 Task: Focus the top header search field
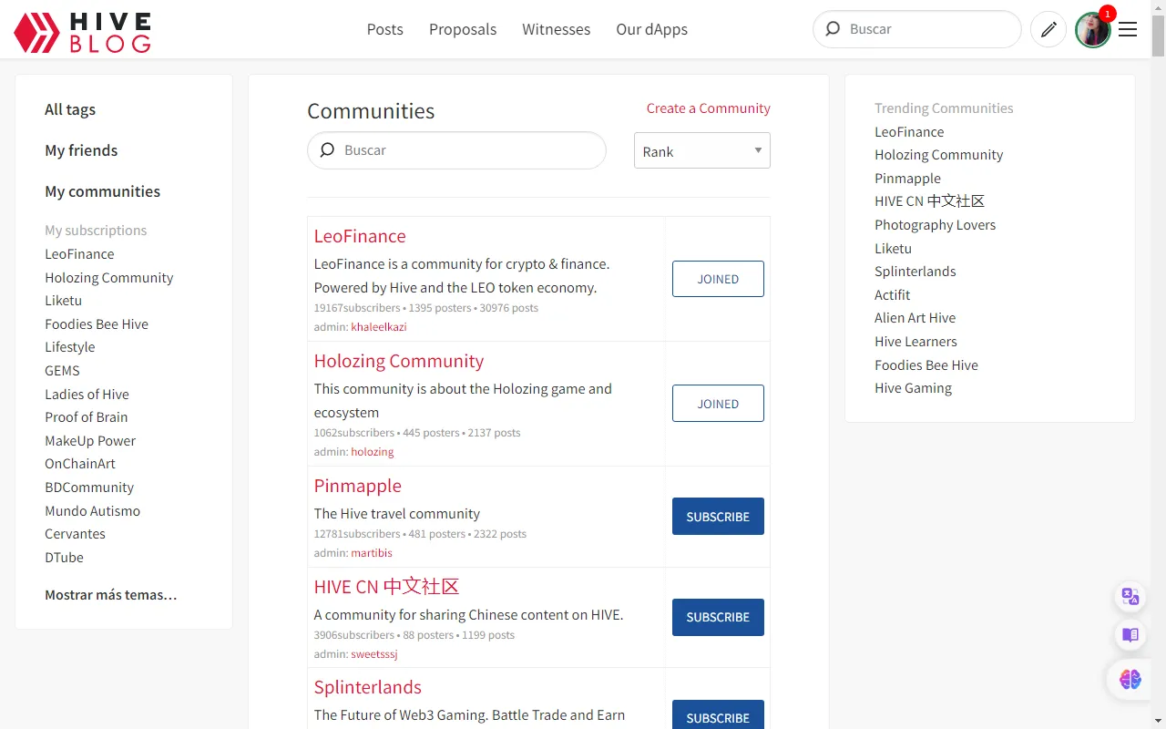[x=917, y=29]
